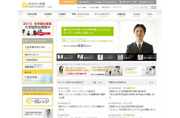Open プレスリリース category link
Screen dimensions: 180x118
pos(77,88)
